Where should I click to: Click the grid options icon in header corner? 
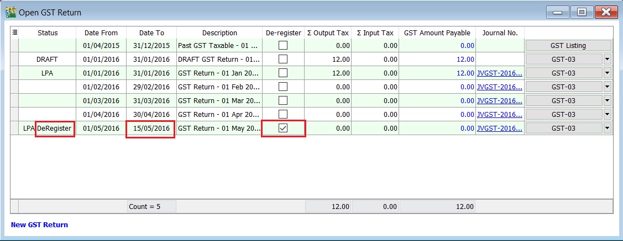tap(15, 33)
